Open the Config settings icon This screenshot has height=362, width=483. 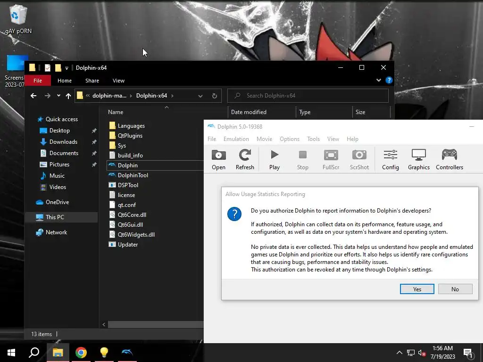390,160
